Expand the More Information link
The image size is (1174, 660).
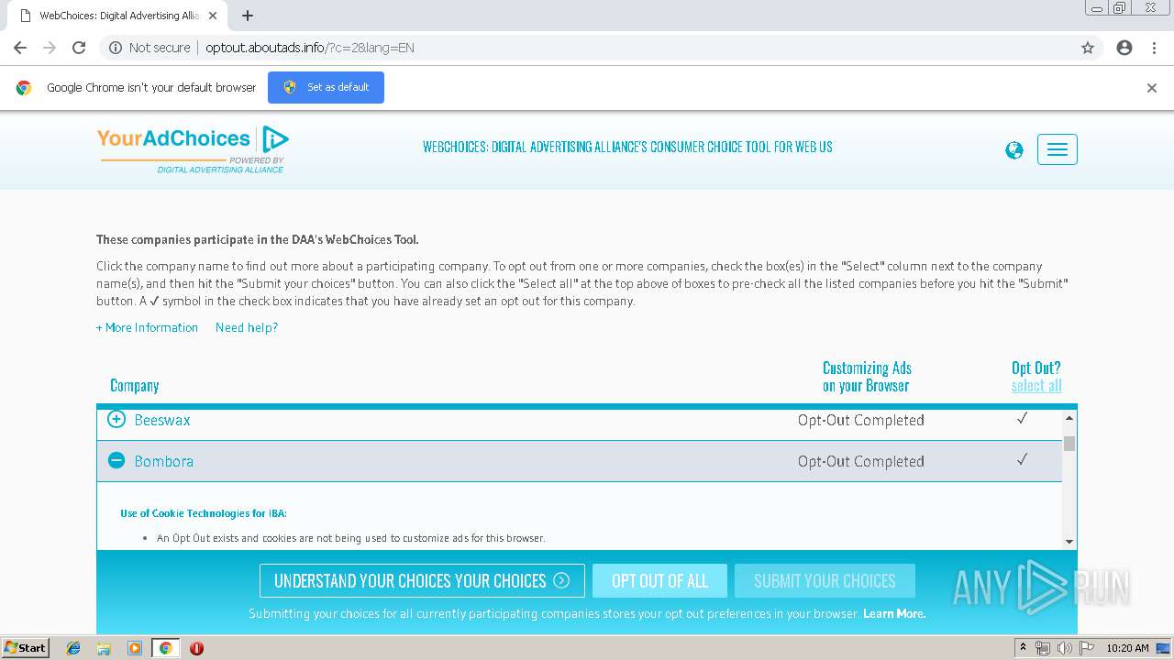click(x=147, y=327)
